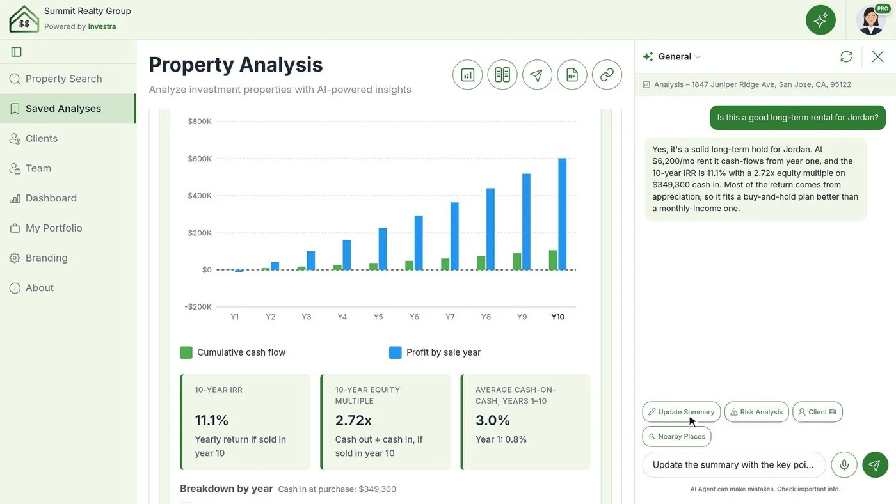896x504 pixels.
Task: Open Property Search page
Action: coord(68,79)
